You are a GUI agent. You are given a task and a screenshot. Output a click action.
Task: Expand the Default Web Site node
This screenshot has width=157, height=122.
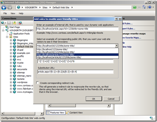11,47
